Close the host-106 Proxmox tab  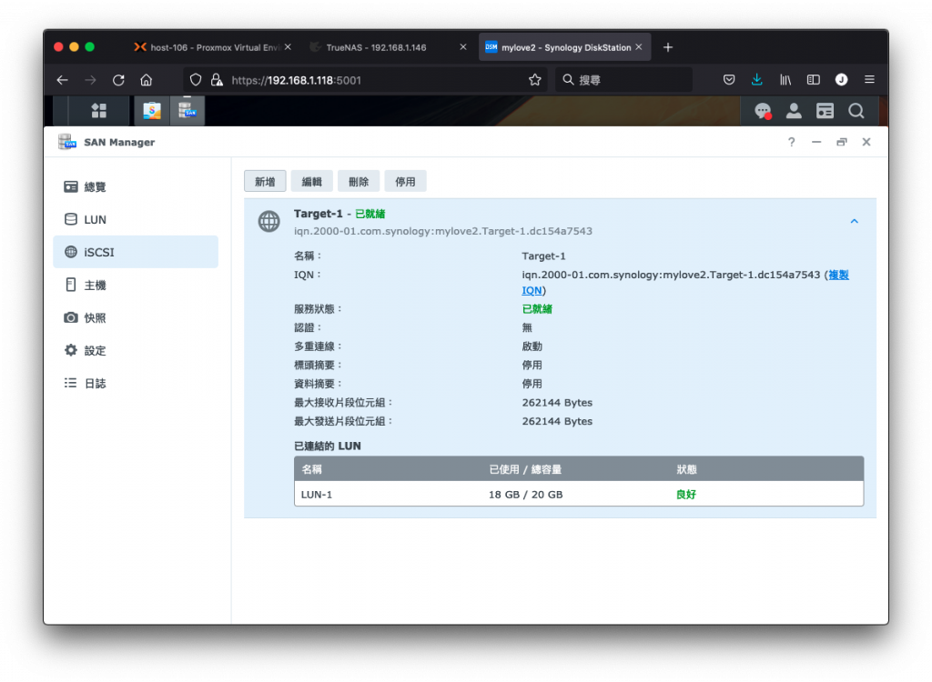click(x=288, y=47)
